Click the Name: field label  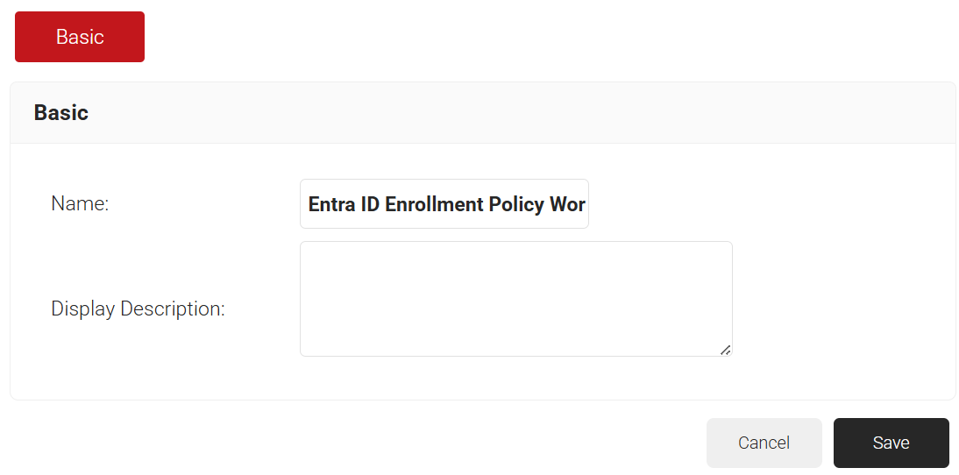(80, 204)
